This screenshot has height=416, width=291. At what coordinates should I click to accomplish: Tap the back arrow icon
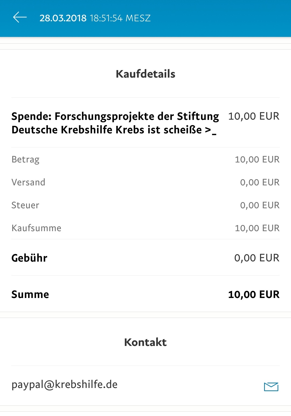(20, 17)
